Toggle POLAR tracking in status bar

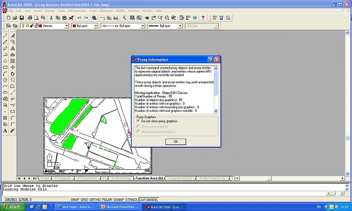click(x=107, y=200)
